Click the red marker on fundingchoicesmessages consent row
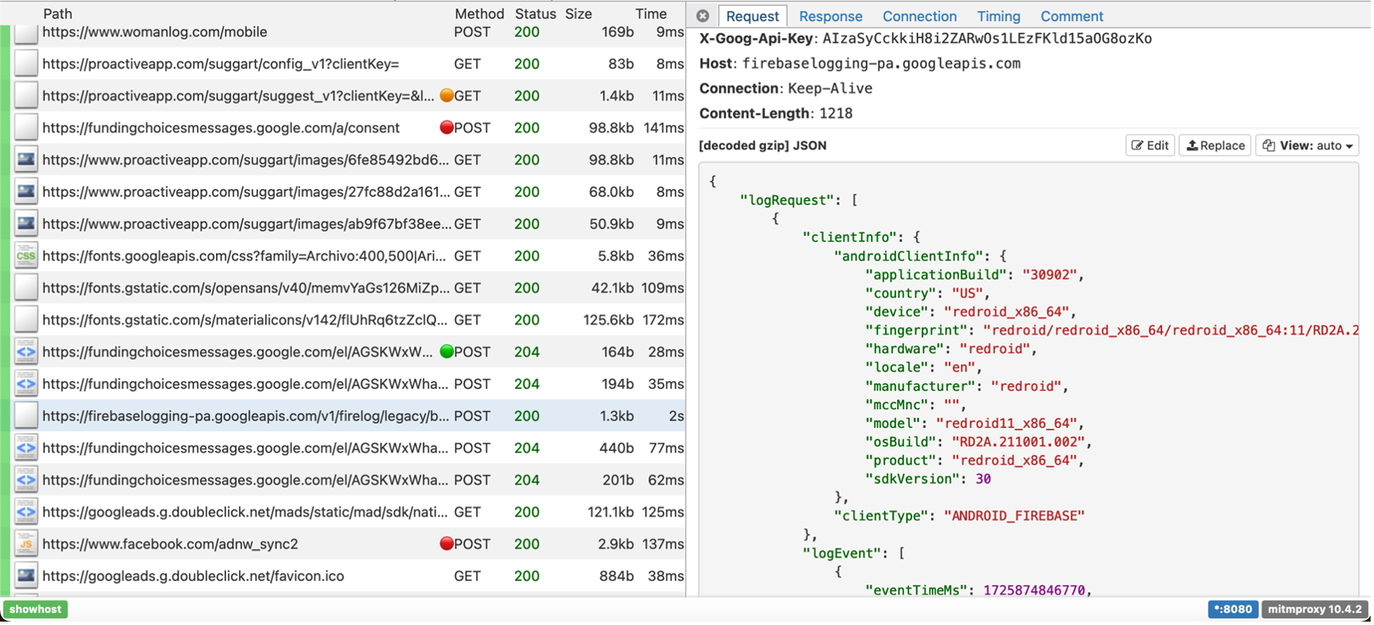Image resolution: width=1374 pixels, height=625 pixels. [446, 127]
